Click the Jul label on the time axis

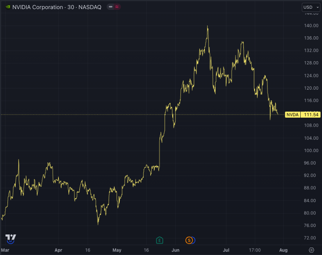coord(226,250)
